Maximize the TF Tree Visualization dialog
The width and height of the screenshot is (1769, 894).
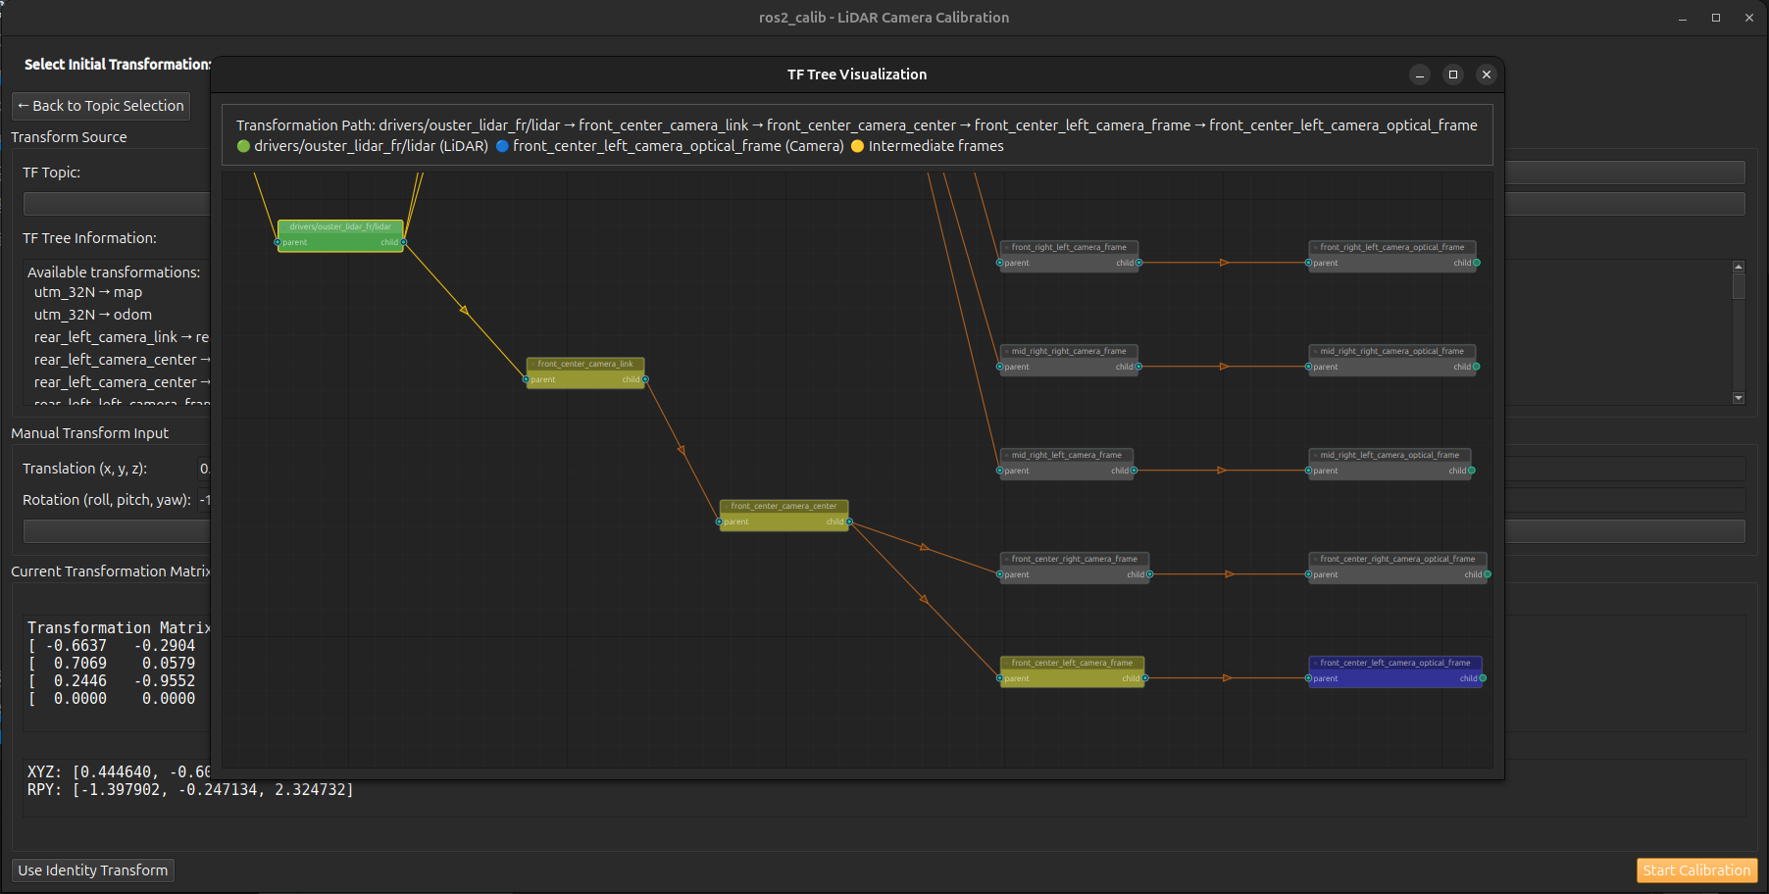point(1453,74)
